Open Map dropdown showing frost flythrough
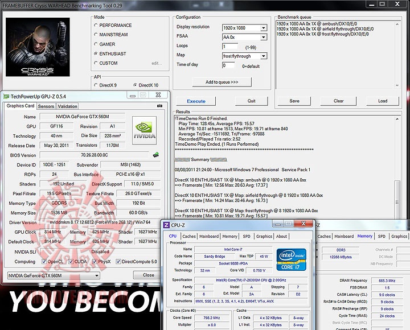Screen dimensions: 410x330 point(264,56)
